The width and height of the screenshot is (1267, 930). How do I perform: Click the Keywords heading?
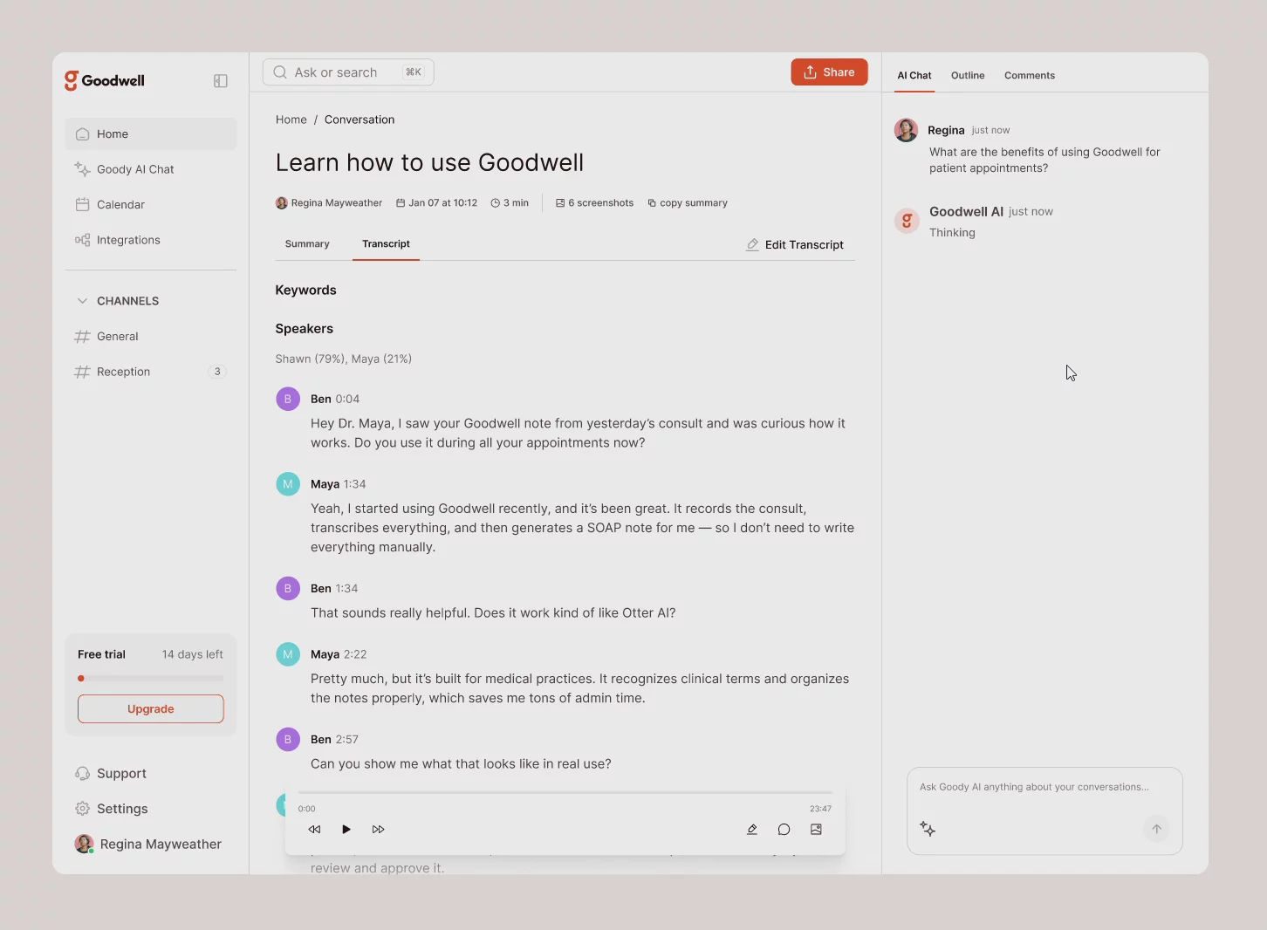click(305, 291)
